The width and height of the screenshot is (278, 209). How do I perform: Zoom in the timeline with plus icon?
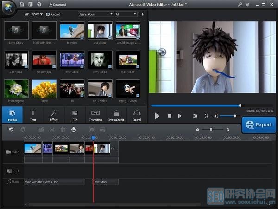pos(228,130)
